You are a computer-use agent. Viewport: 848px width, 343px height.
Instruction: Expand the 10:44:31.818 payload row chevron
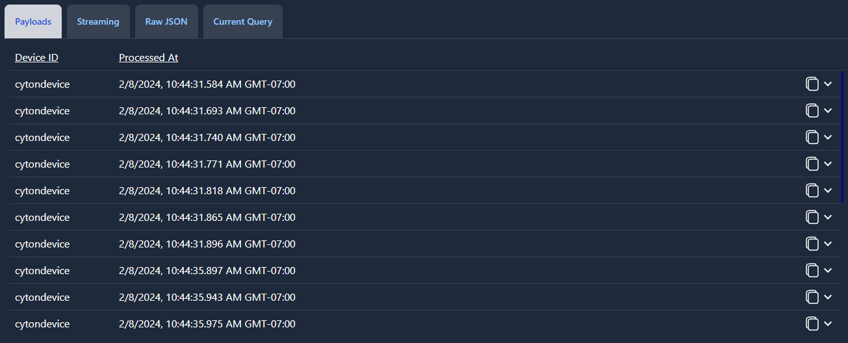click(x=828, y=190)
